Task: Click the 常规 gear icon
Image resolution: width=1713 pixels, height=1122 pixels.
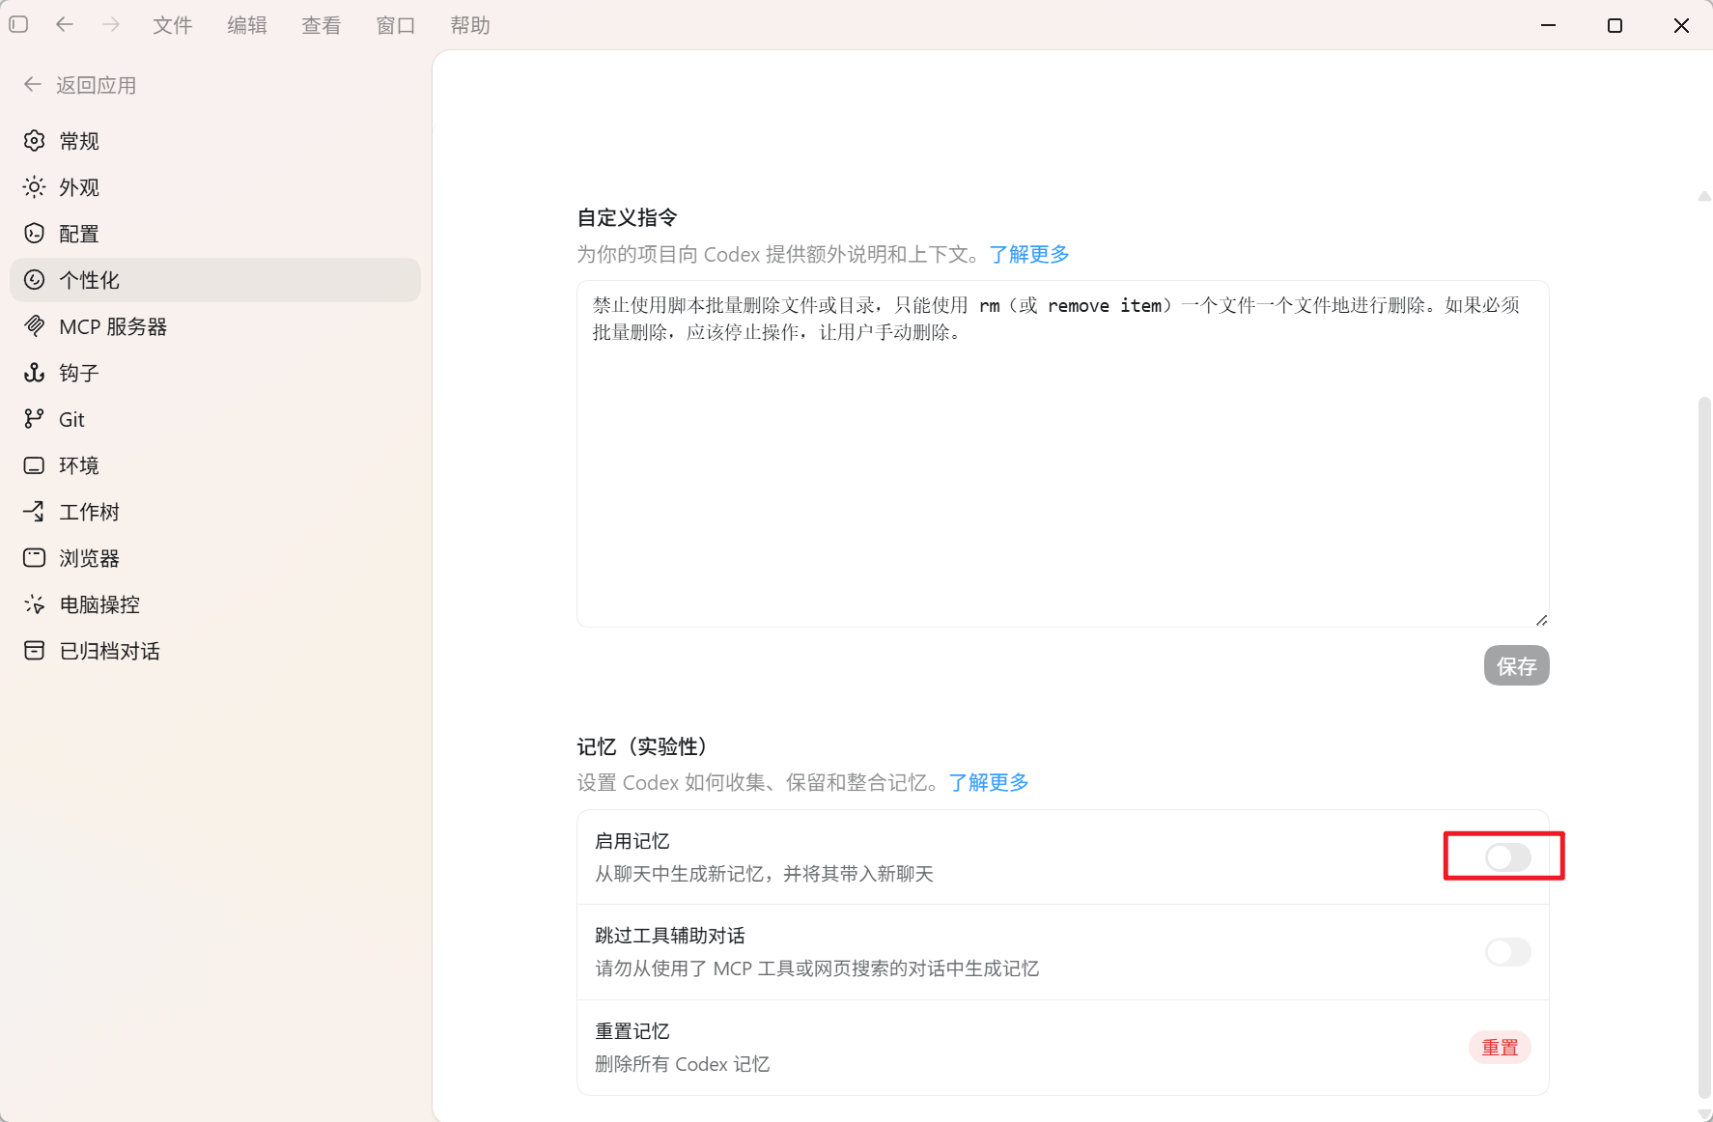Action: pos(35,141)
